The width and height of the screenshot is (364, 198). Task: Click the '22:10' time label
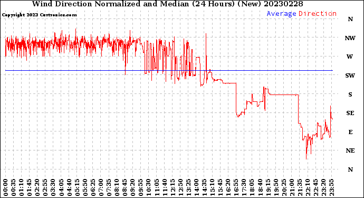coord(308,187)
